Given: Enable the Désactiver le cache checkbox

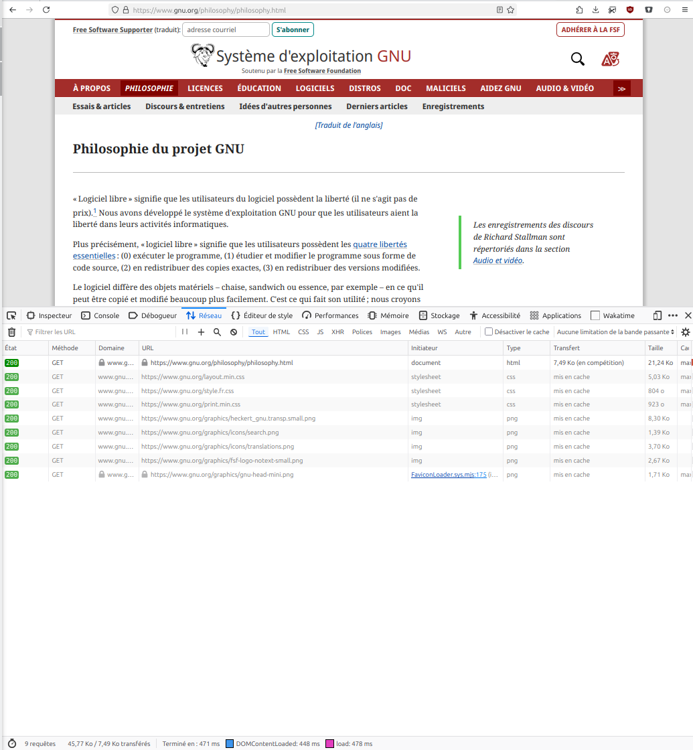Looking at the screenshot, I should (488, 331).
